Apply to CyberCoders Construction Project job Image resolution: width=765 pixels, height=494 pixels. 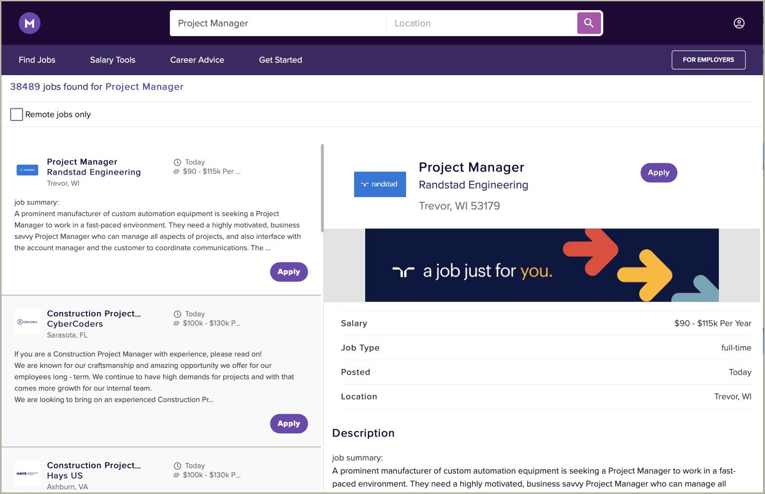click(x=289, y=423)
